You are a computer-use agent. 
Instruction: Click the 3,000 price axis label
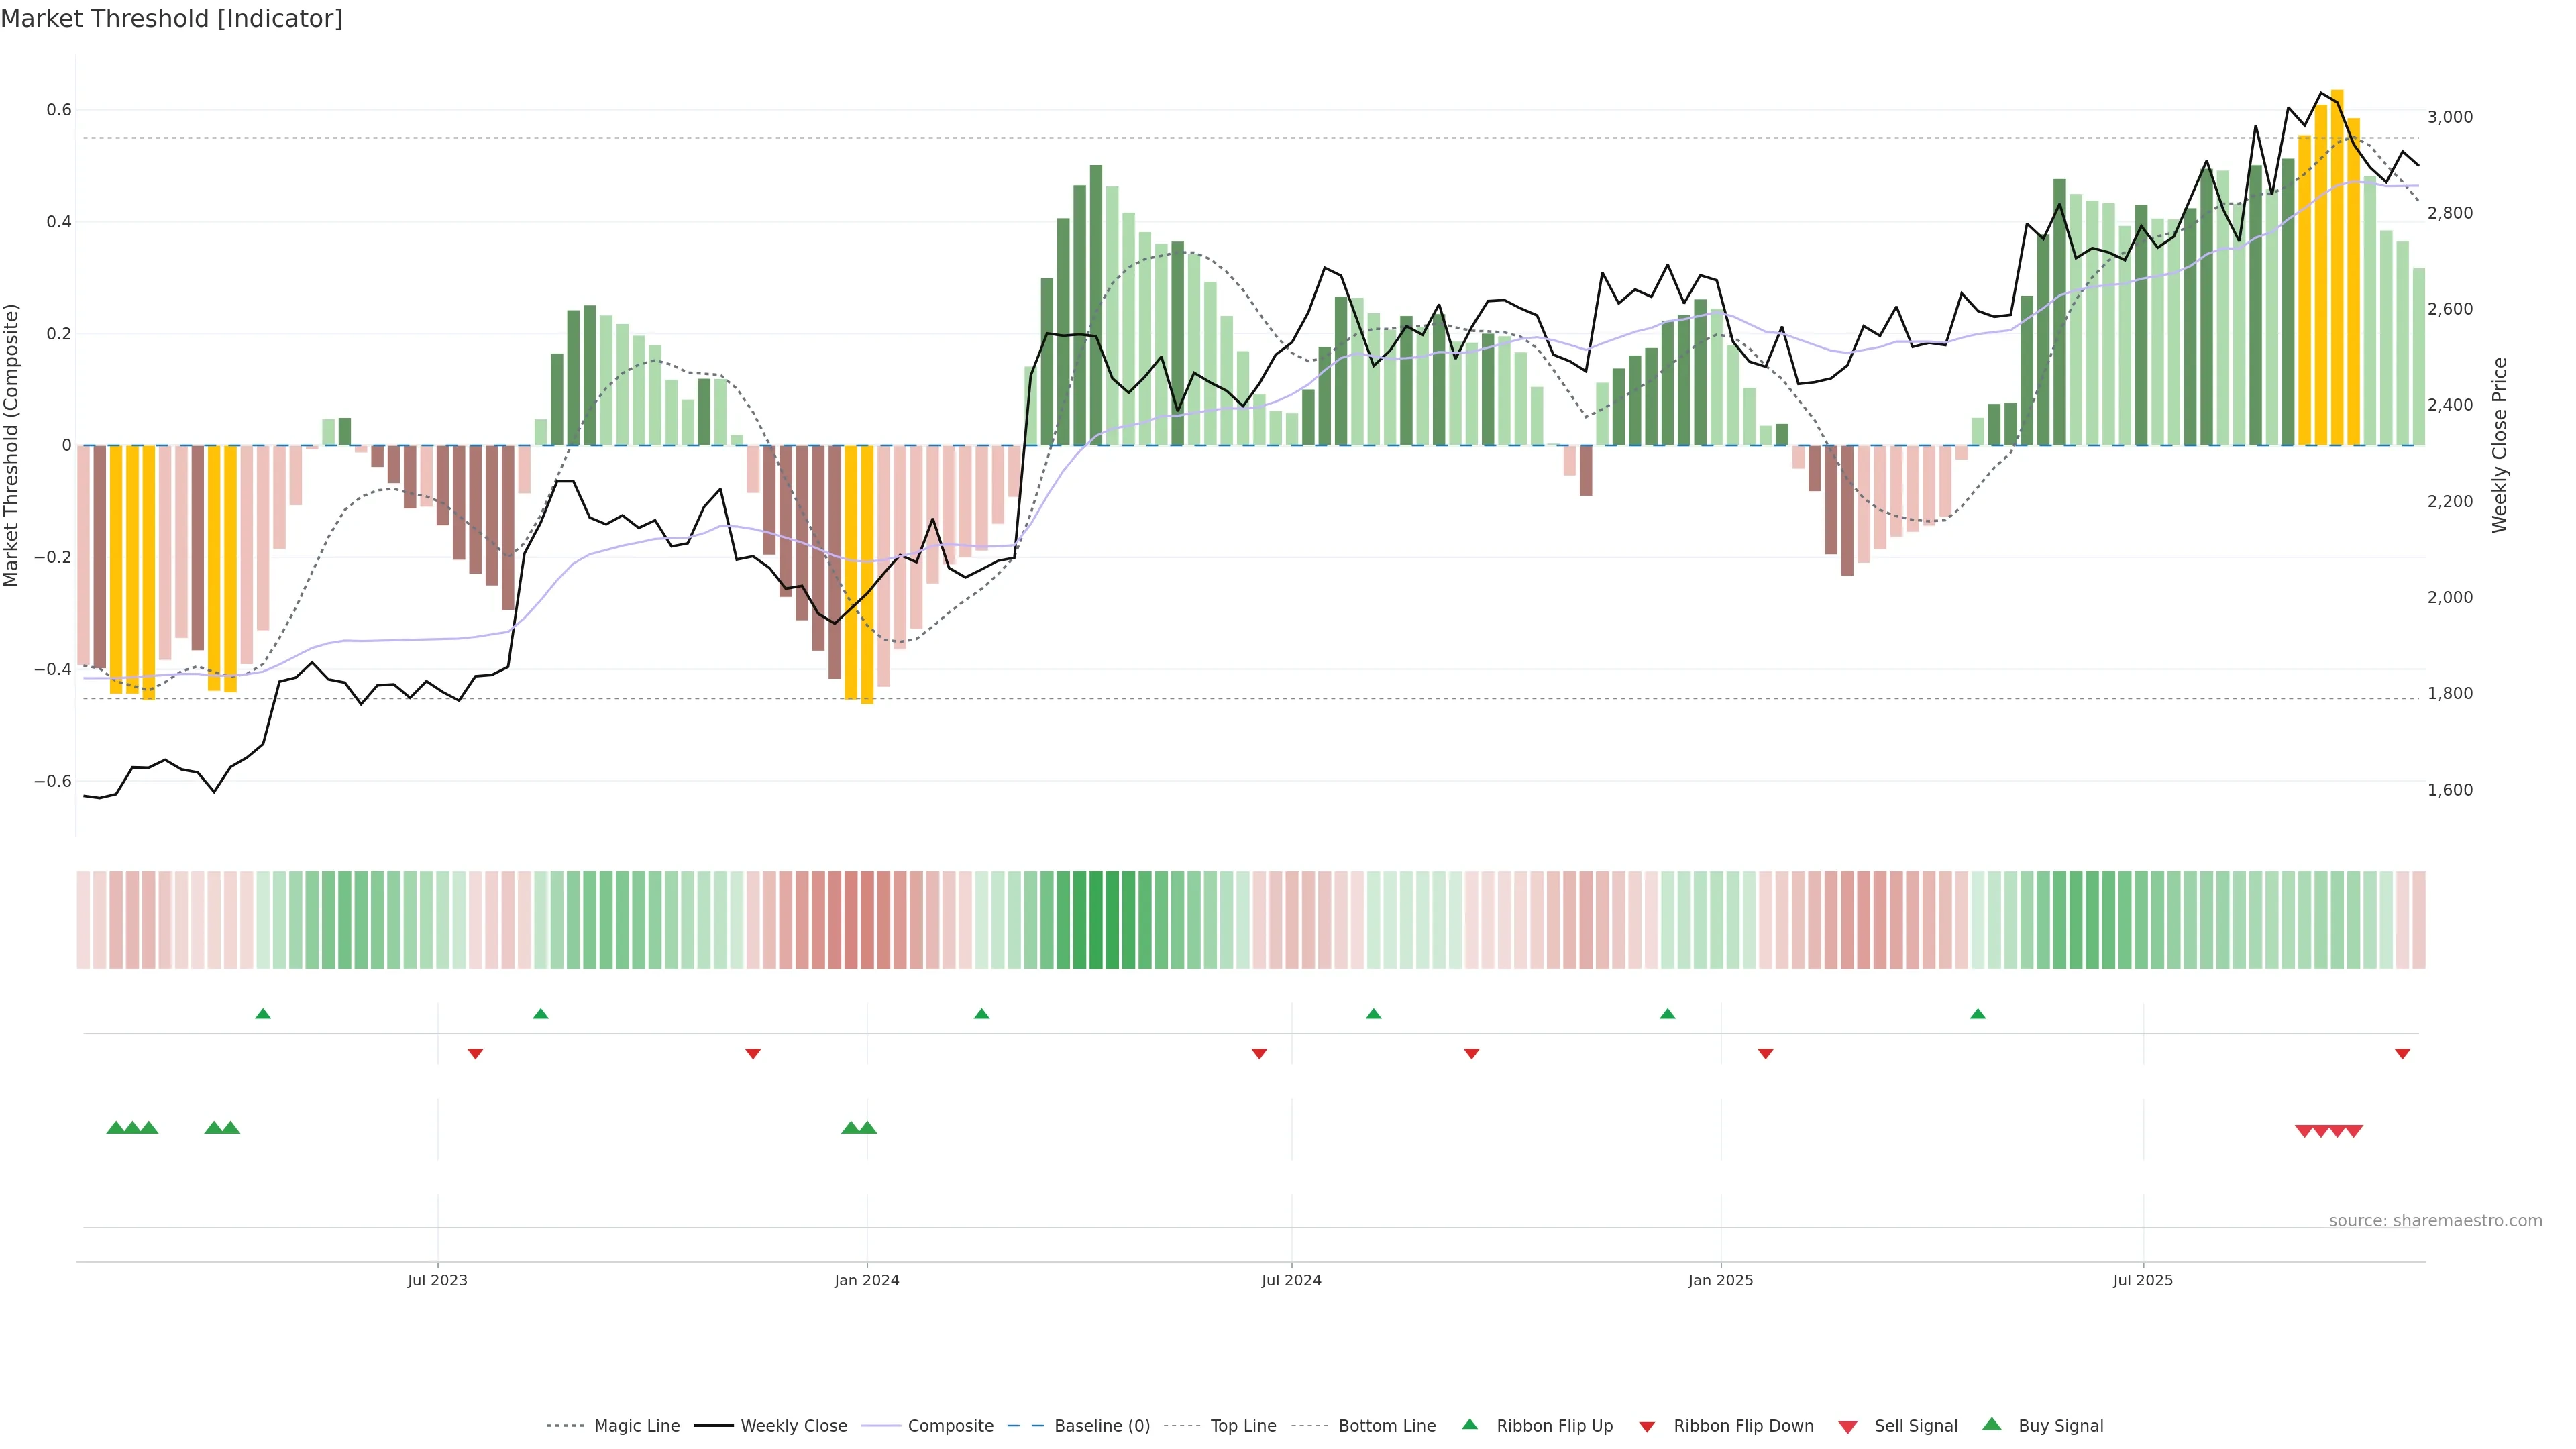tap(2450, 117)
